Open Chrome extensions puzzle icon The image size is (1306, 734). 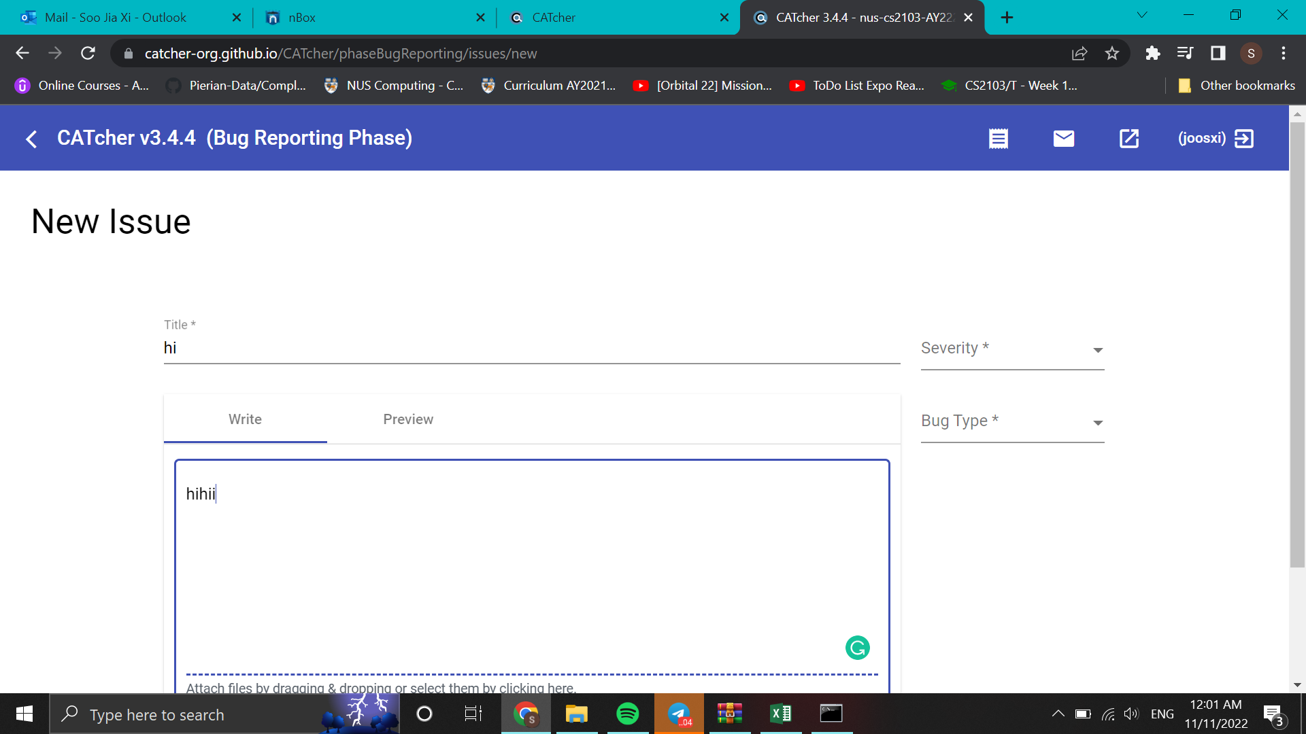[1152, 54]
